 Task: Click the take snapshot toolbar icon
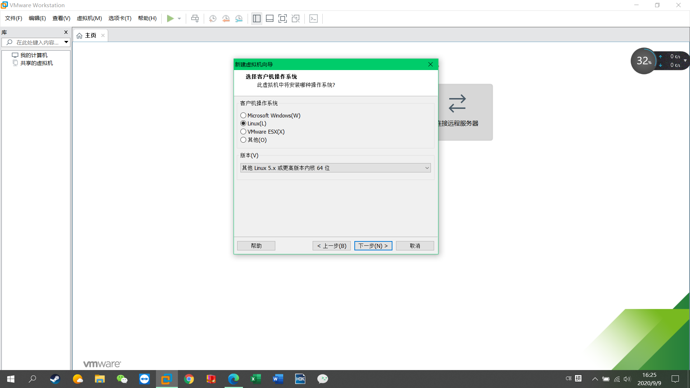pos(213,18)
